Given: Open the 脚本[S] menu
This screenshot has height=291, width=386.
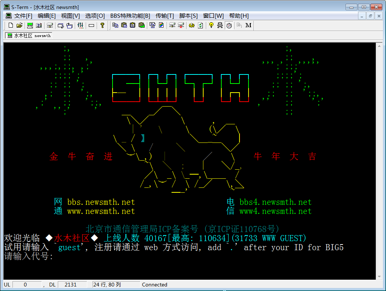Looking at the screenshot, I should (x=188, y=16).
